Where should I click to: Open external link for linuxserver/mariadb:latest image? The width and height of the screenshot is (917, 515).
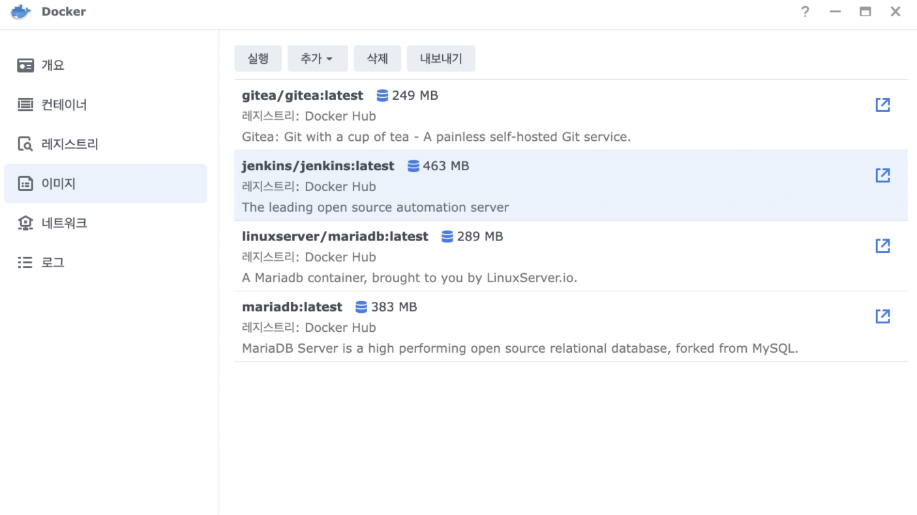click(882, 245)
